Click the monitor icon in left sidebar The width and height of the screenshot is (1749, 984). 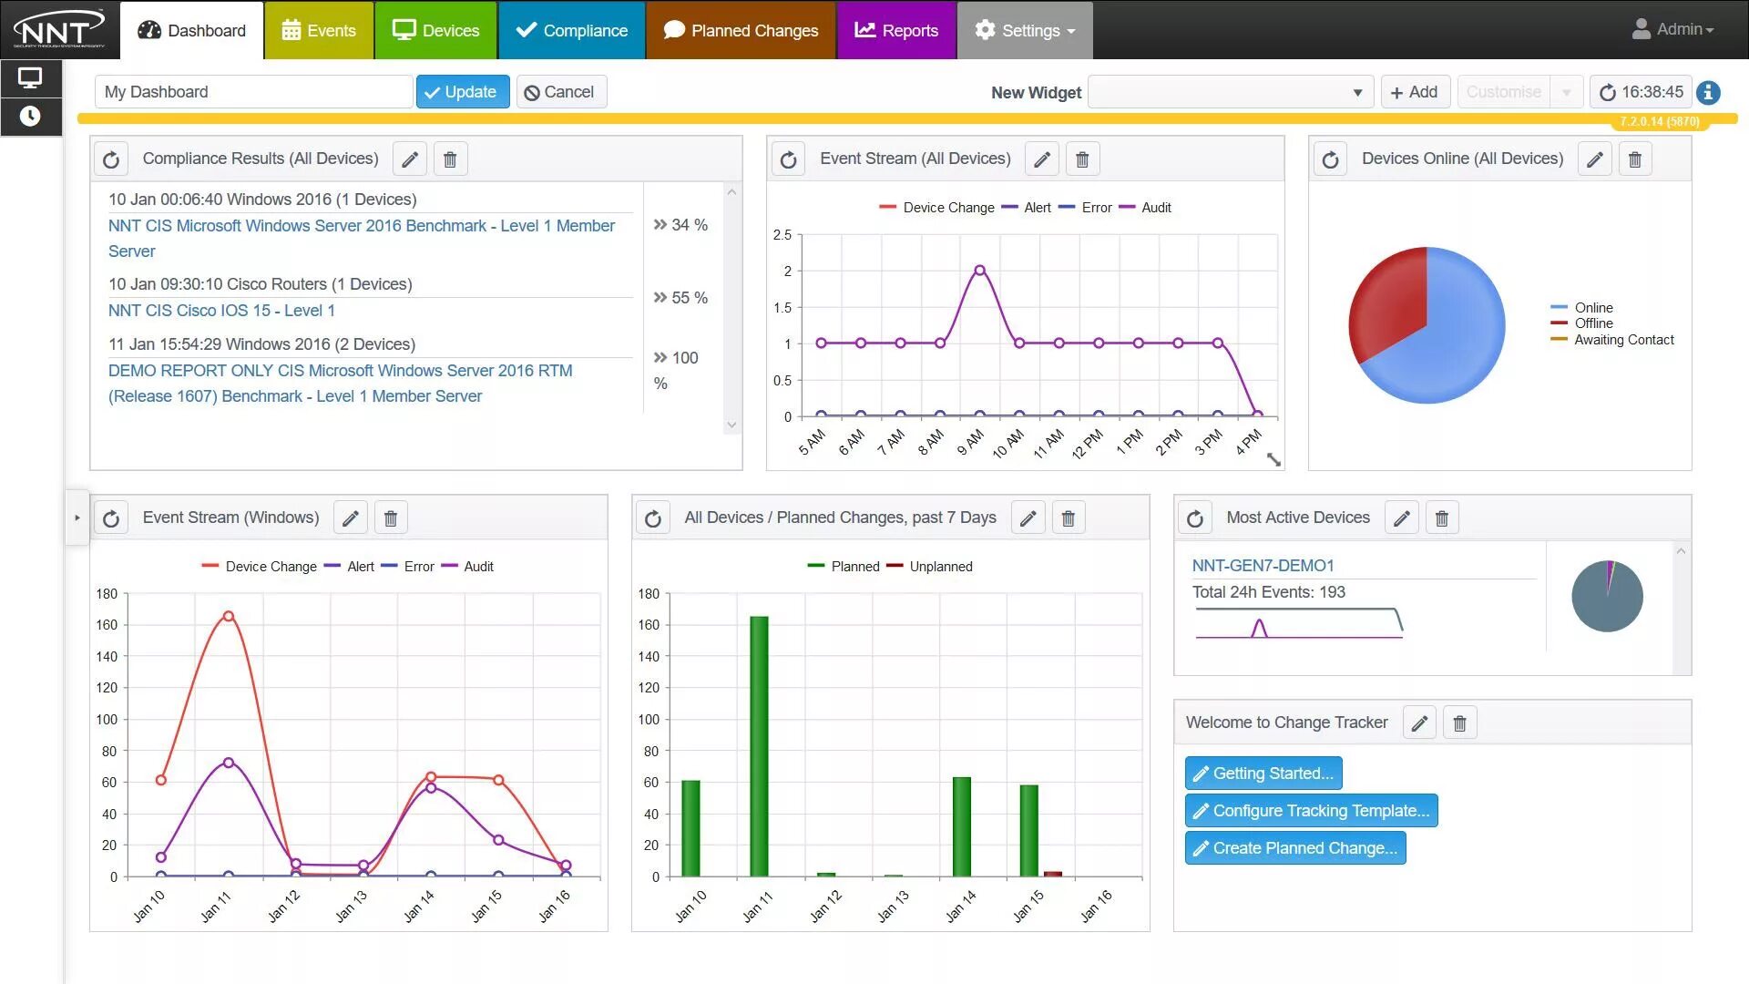click(x=30, y=78)
